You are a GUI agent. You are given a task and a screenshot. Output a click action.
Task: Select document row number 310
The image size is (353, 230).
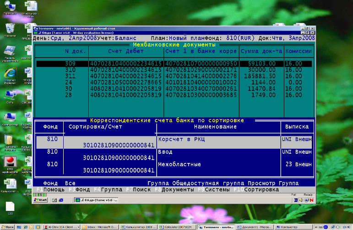click(174, 70)
